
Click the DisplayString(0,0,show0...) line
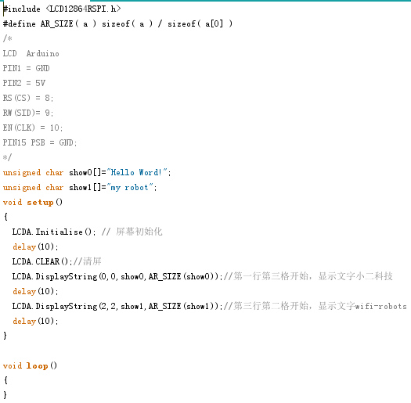(x=117, y=276)
